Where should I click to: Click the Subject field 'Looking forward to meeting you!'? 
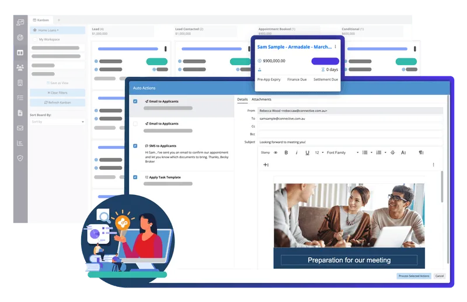pyautogui.click(x=350, y=142)
